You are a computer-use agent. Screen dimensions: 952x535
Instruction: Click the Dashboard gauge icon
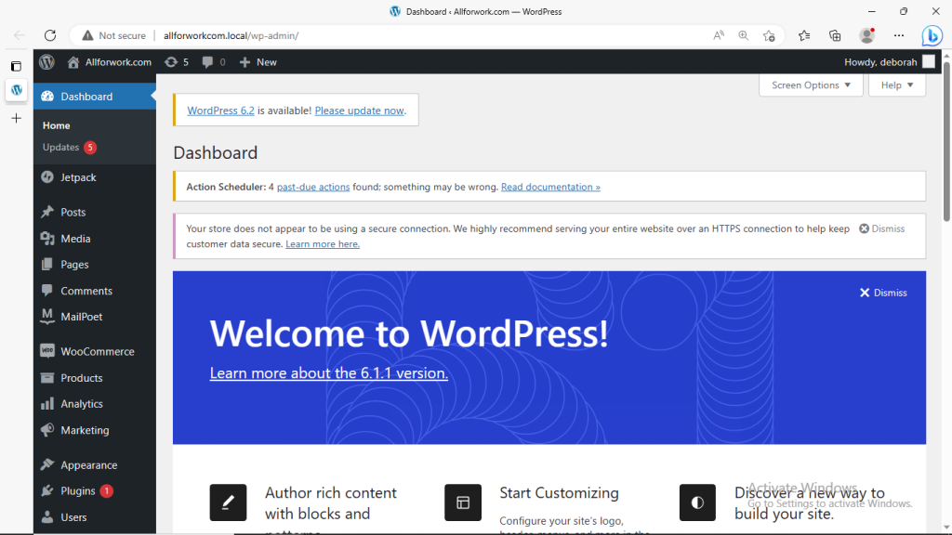[47, 97]
